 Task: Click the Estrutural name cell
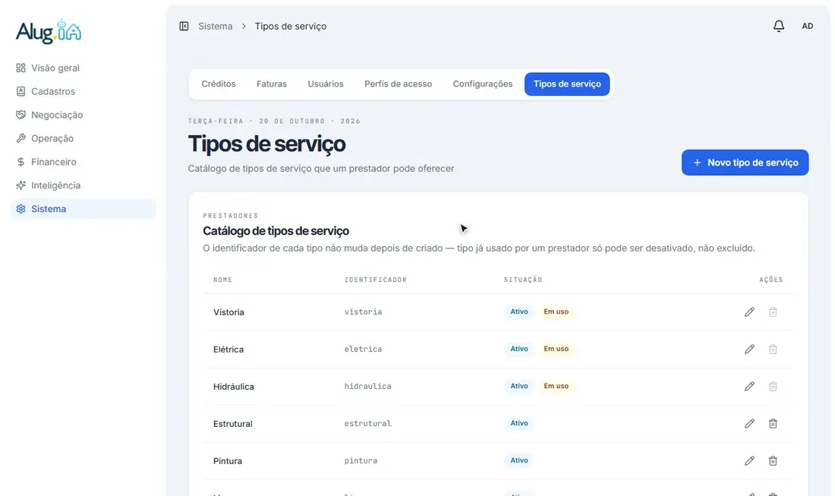(x=233, y=424)
